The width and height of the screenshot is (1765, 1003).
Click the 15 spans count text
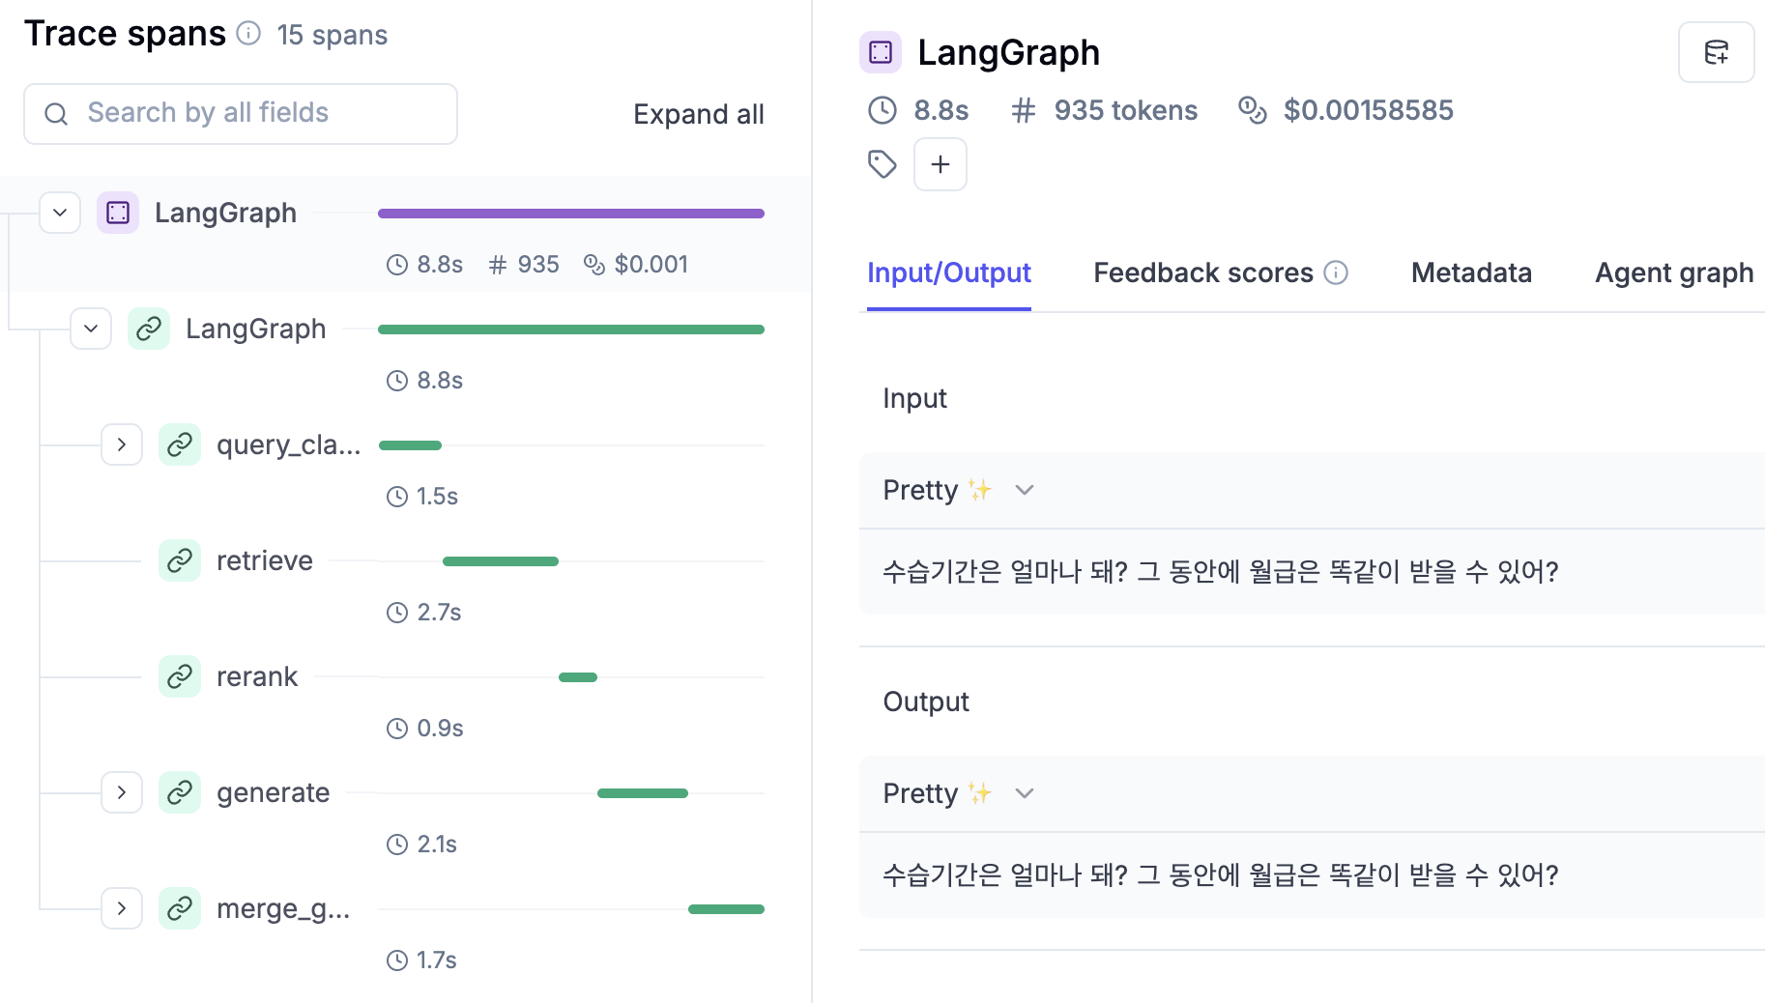pyautogui.click(x=332, y=35)
